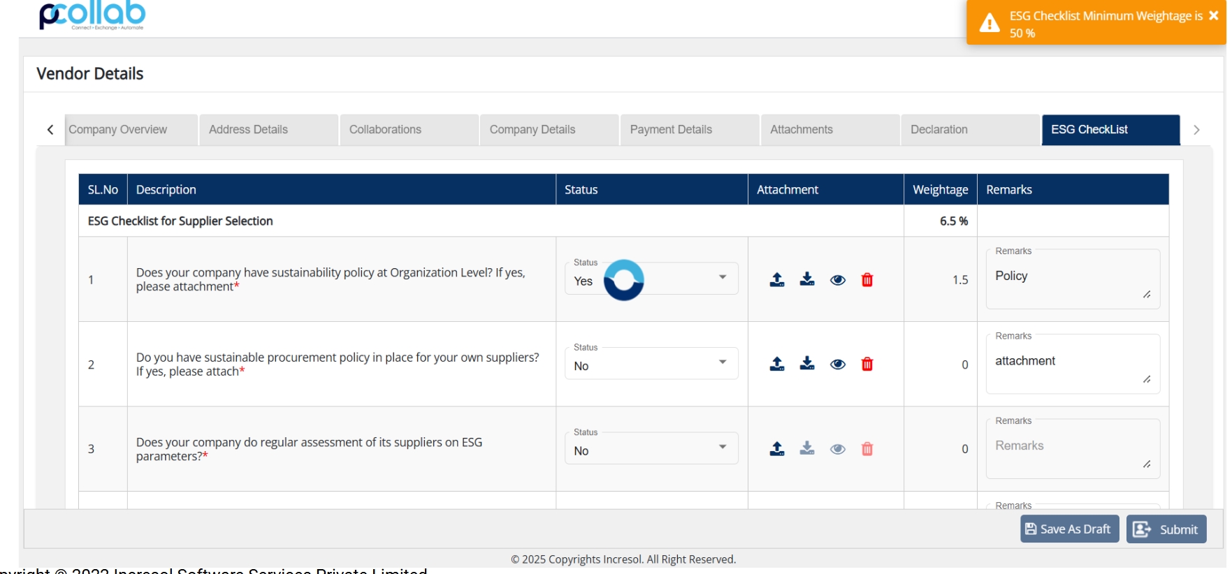The height and width of the screenshot is (574, 1232).
Task: Edit Remarks field containing attachment
Action: 1073,365
